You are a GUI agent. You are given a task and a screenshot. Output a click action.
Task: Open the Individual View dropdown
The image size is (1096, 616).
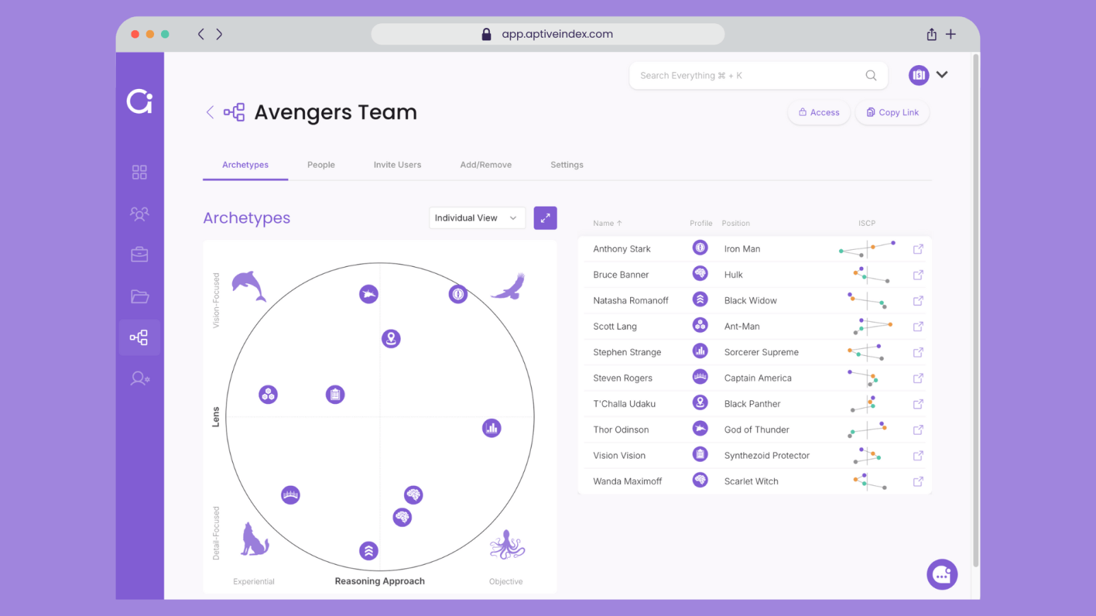[477, 218]
